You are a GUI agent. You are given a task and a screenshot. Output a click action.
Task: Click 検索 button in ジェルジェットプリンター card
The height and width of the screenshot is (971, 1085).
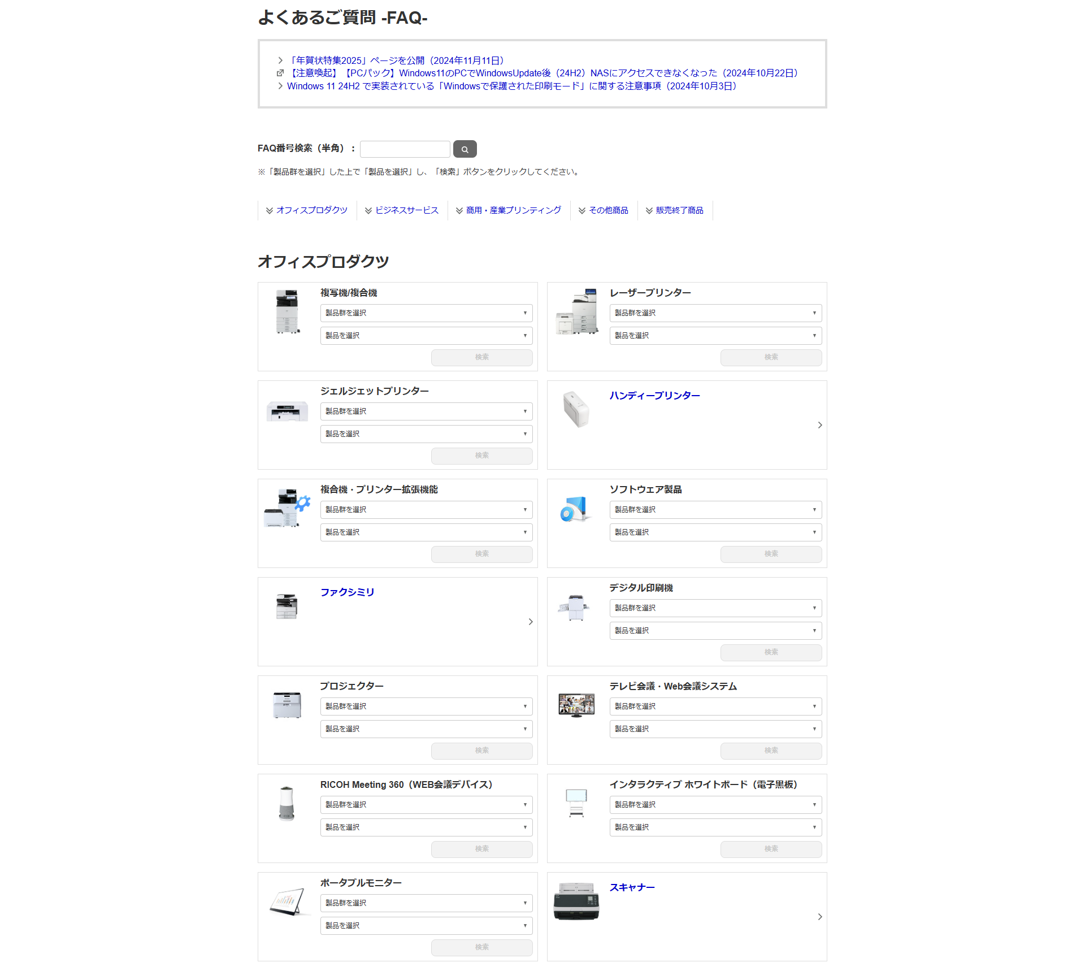click(x=481, y=456)
